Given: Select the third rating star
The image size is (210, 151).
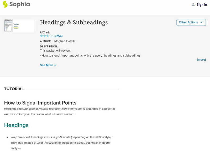Looking at the screenshot, I should coord(48,36).
